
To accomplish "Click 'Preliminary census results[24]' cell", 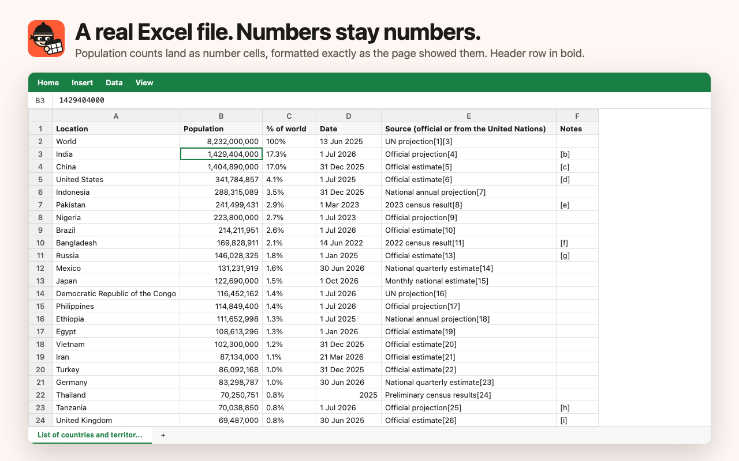I will tap(469, 395).
